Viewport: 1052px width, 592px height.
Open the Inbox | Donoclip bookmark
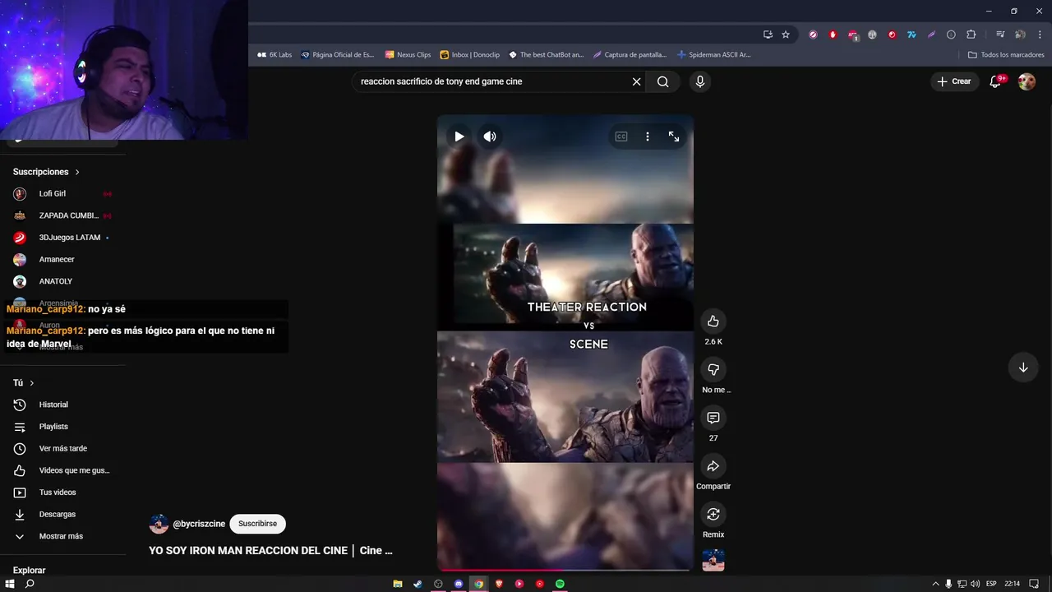[470, 55]
